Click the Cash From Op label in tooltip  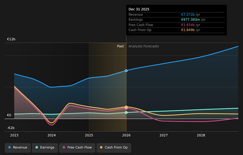pos(140,30)
